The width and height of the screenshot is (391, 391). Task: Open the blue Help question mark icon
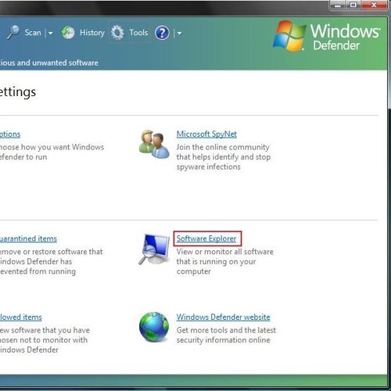click(162, 33)
